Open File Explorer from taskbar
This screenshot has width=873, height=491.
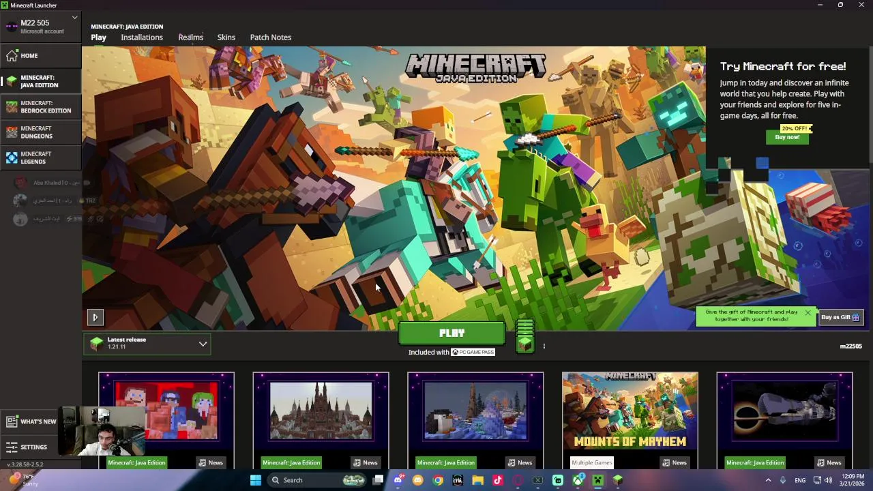(x=477, y=480)
